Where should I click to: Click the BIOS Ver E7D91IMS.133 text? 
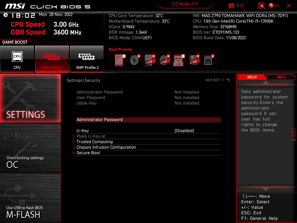click(x=216, y=32)
